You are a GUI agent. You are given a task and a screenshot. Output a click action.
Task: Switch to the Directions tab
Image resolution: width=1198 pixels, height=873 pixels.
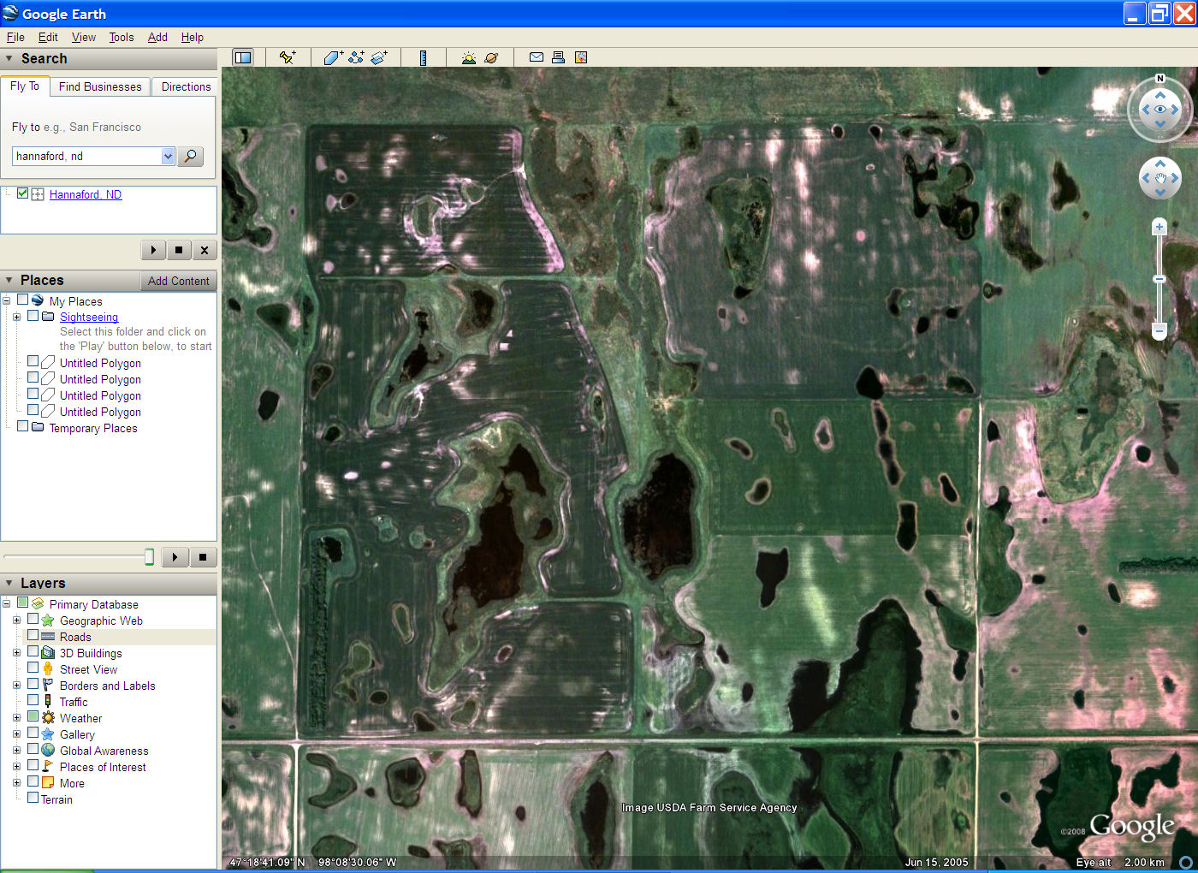point(186,86)
